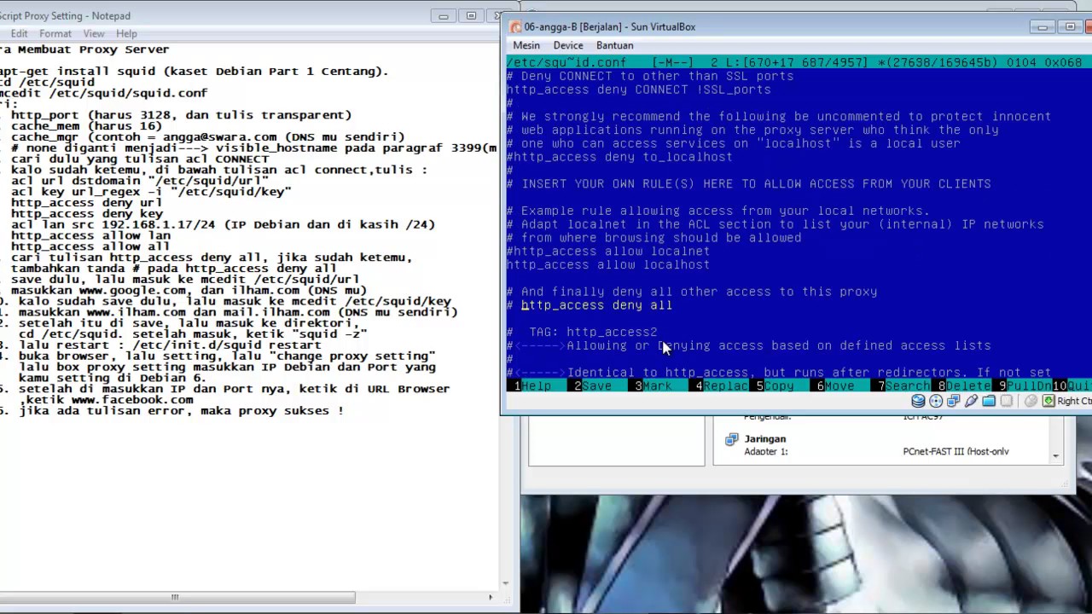
Task: Click the 'http_access allow all' line in Notepad
Action: point(90,247)
